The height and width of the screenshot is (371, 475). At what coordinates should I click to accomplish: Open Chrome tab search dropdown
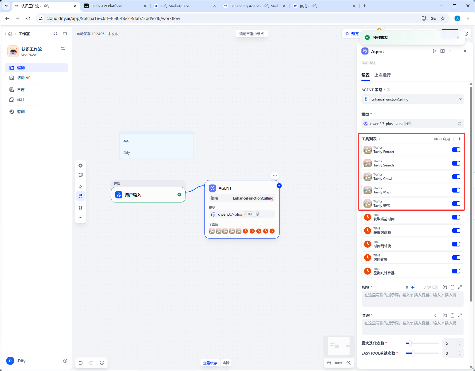[6, 6]
